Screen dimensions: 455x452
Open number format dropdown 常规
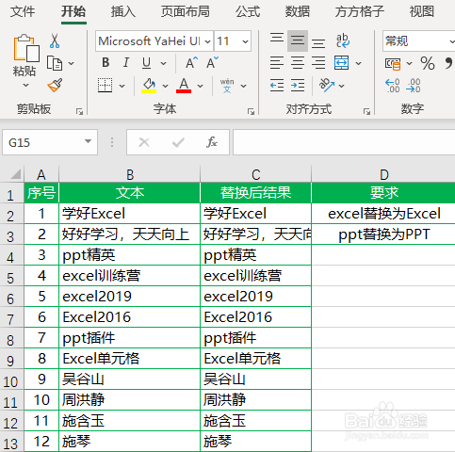[451, 41]
